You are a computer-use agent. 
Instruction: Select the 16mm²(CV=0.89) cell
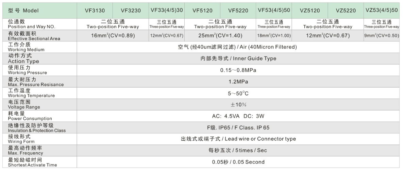coord(113,36)
